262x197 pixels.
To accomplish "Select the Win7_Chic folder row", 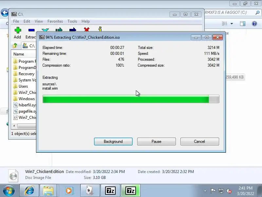I will (x=24, y=93).
